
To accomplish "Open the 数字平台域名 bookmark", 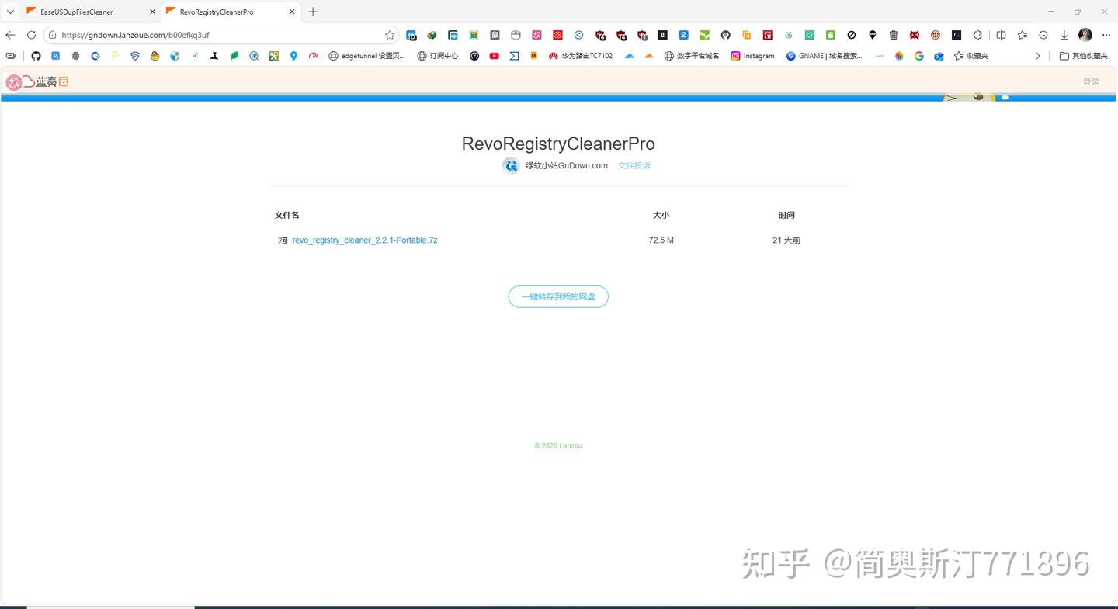I will click(x=691, y=56).
